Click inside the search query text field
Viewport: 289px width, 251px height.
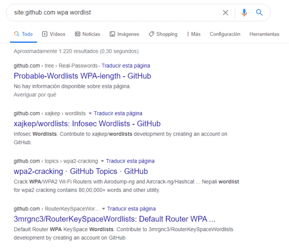[113, 13]
